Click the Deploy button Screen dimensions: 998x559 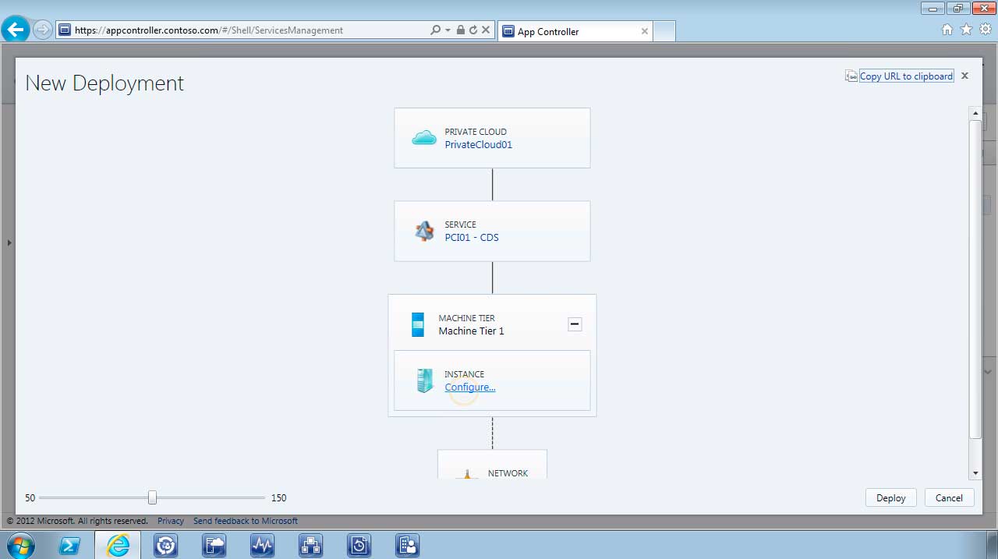[890, 497]
